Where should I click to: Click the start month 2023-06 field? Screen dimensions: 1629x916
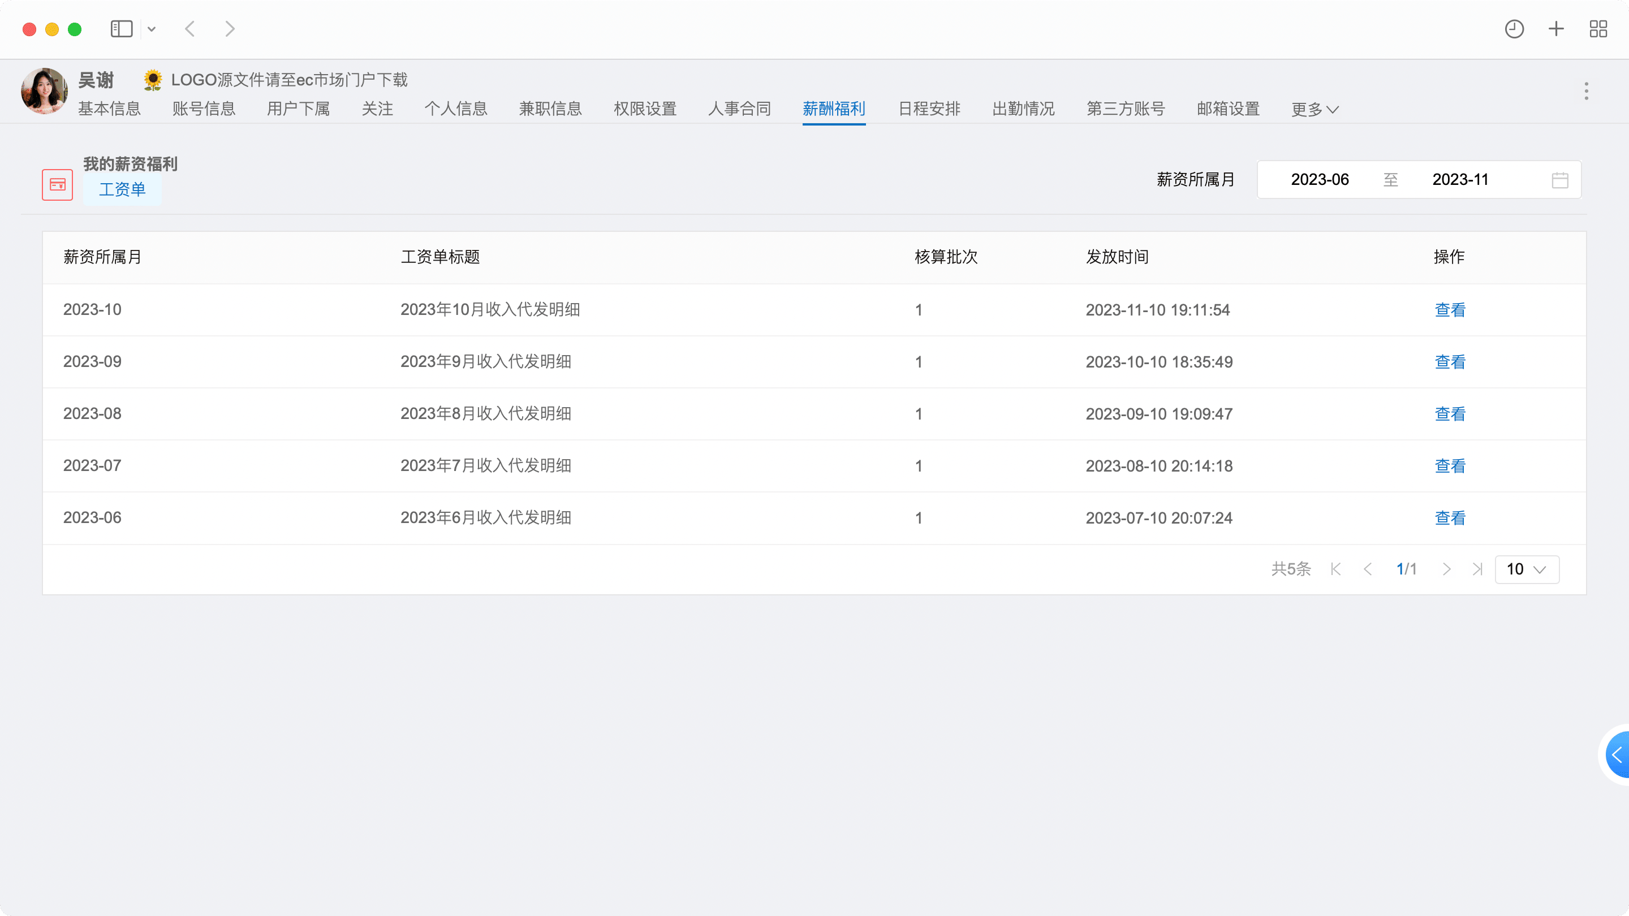1320,180
